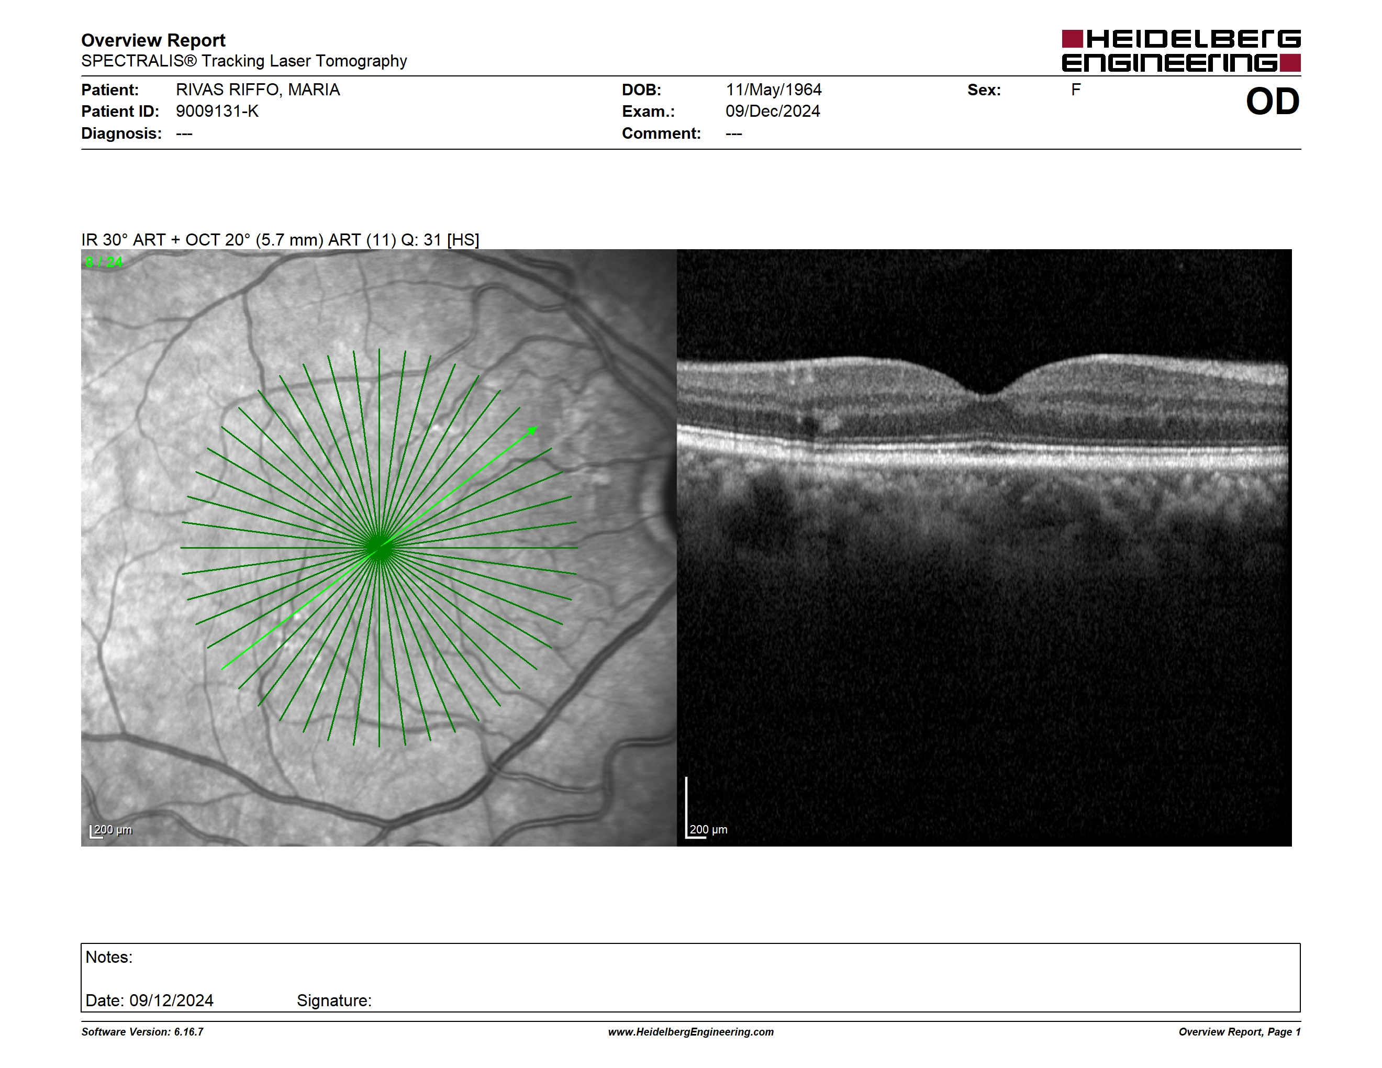1382x1068 pixels.
Task: Click Exam date 09/Dec/2024
Action: coord(773,112)
